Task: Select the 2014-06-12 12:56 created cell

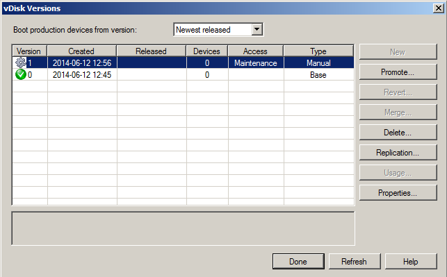Action: 82,63
